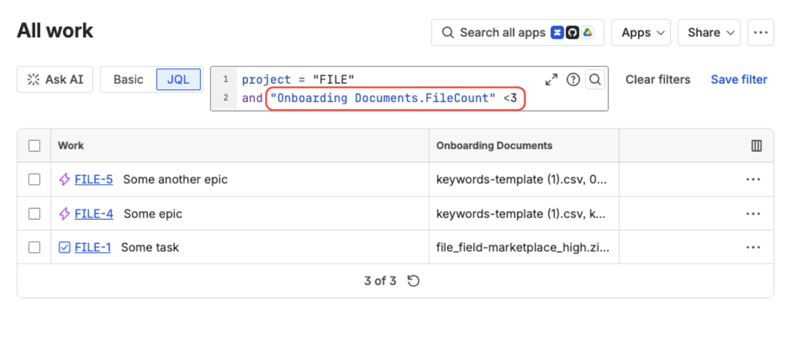794x347 pixels.
Task: Expand the JQL editor with the arrows icon
Action: click(551, 79)
